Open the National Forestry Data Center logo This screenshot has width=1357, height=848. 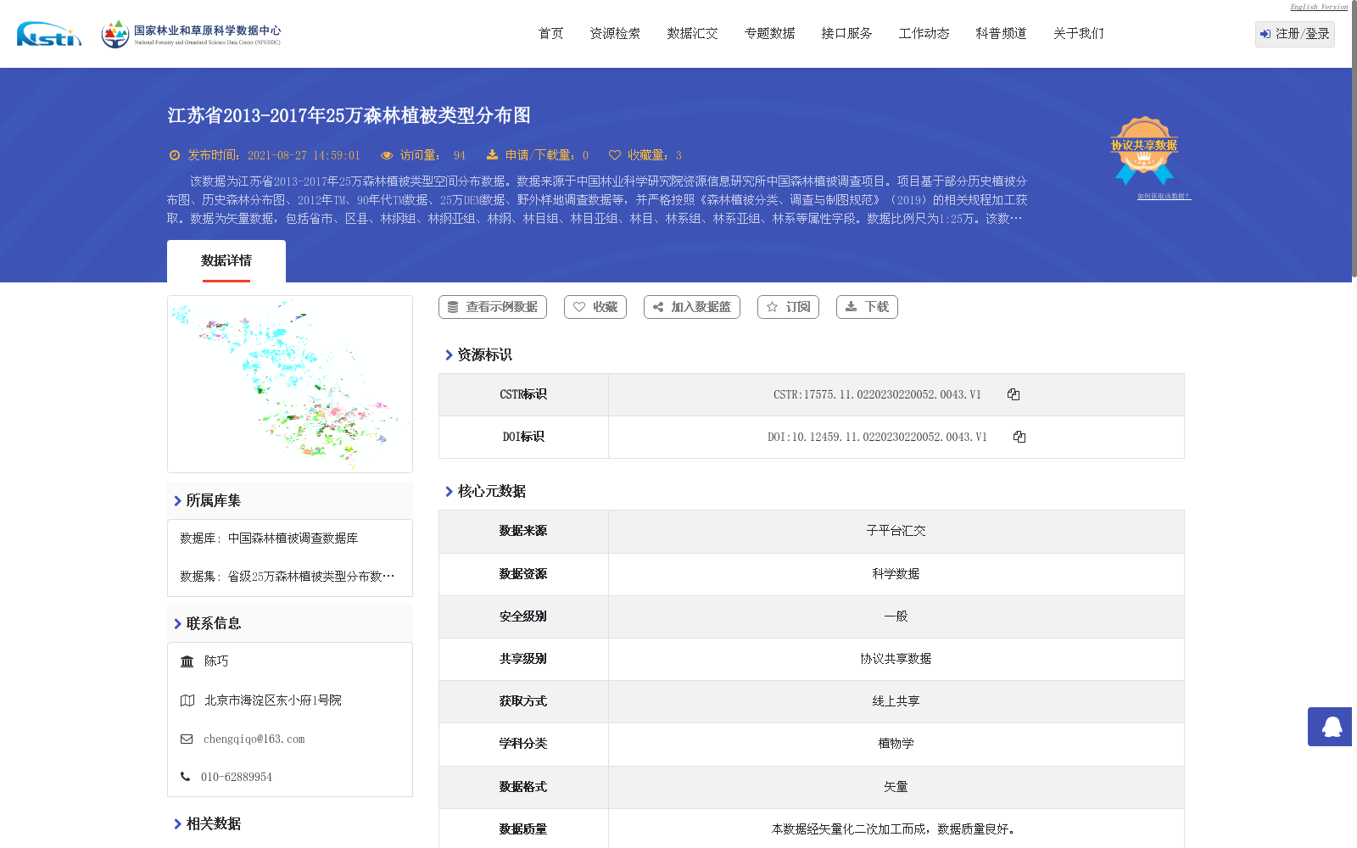[x=191, y=34]
